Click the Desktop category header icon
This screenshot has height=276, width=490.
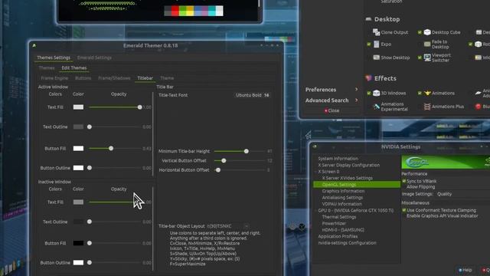click(x=368, y=19)
